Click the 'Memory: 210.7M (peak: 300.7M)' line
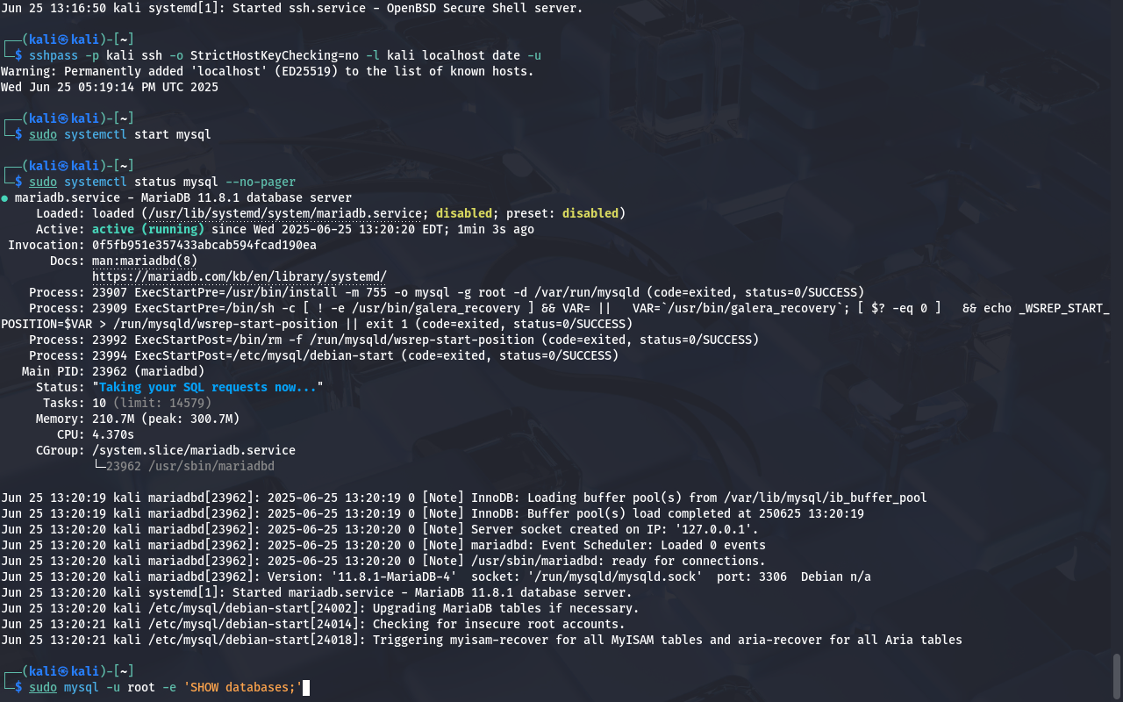This screenshot has width=1123, height=702. pyautogui.click(x=138, y=419)
